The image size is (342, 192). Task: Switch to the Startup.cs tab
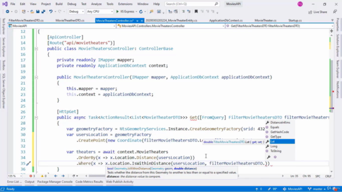[295, 20]
